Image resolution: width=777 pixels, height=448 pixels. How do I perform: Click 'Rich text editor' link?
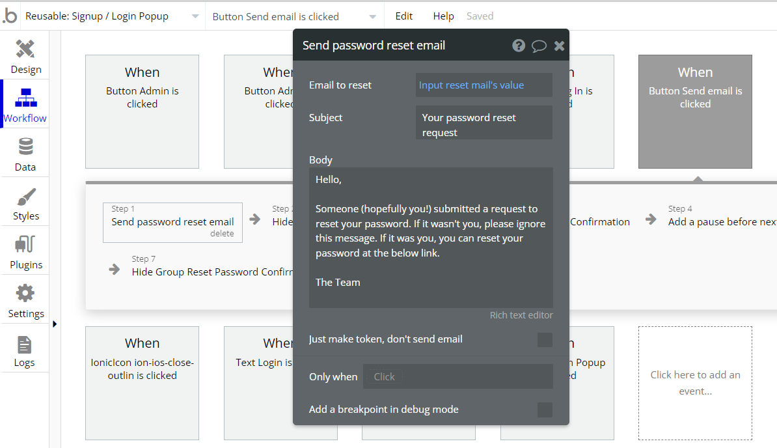tap(521, 315)
